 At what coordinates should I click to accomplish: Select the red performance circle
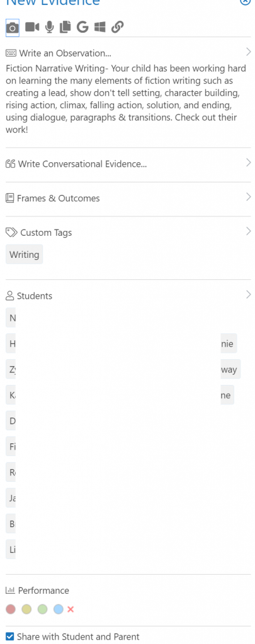tap(11, 609)
